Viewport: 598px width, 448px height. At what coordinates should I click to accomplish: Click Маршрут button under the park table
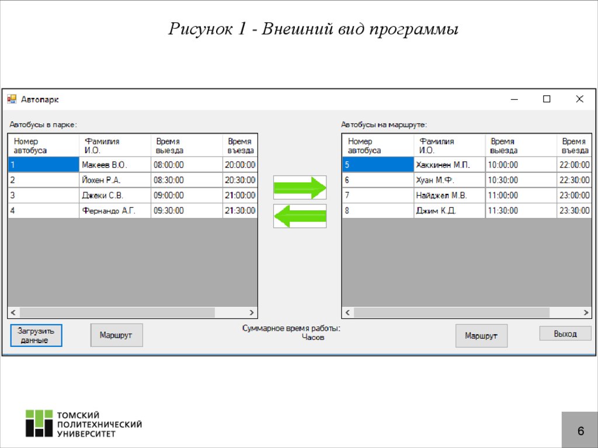click(116, 335)
